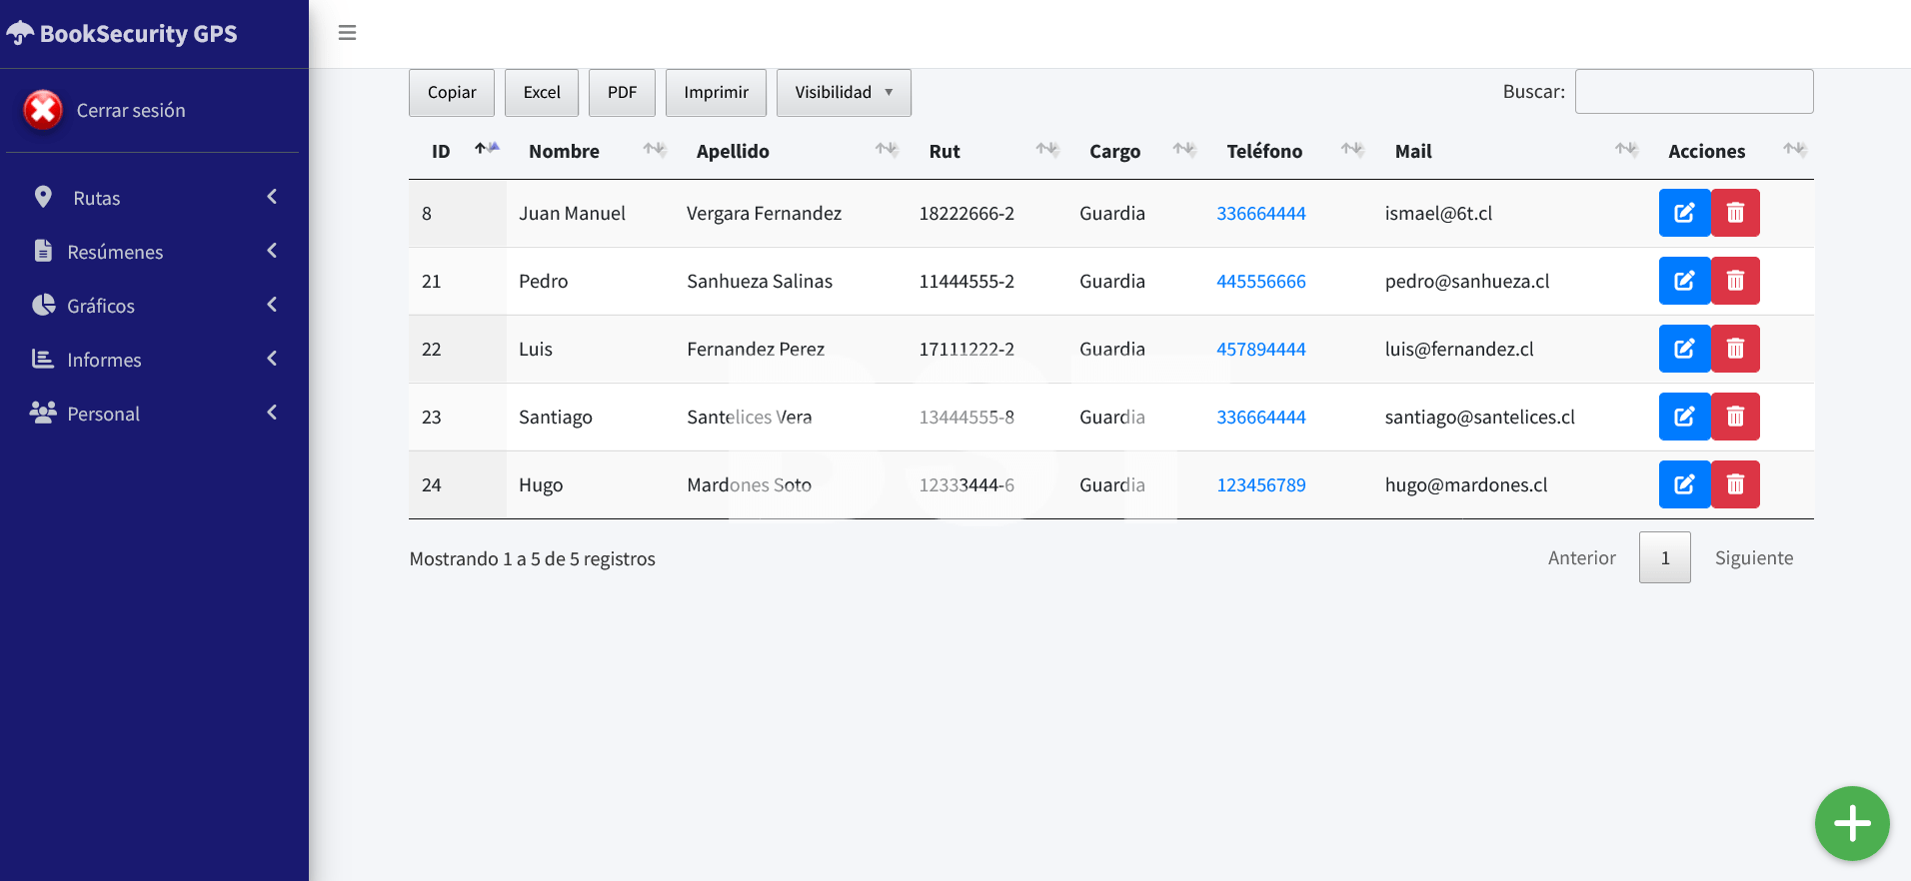Viewport: 1911px width, 881px height.
Task: Edit the Pedro Sanhueza row
Action: [1684, 281]
